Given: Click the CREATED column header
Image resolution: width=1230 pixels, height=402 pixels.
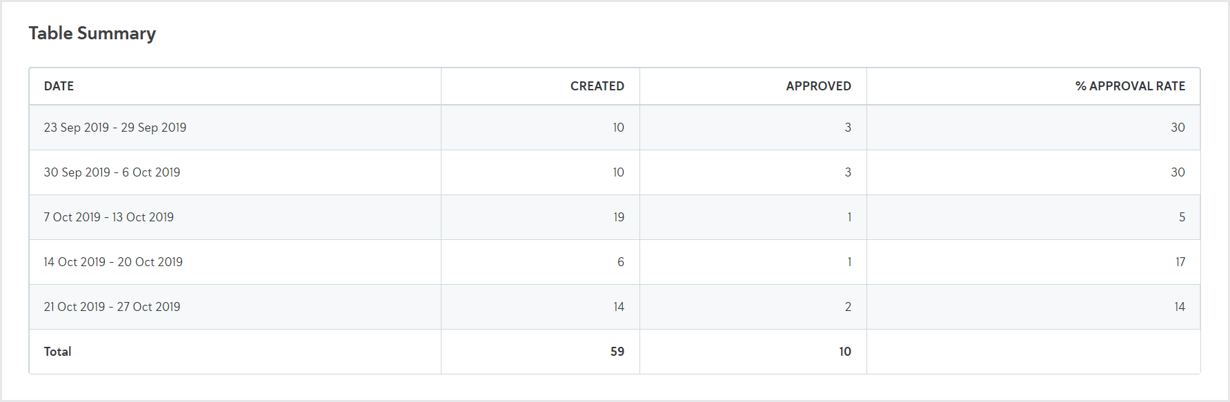Looking at the screenshot, I should (x=597, y=86).
